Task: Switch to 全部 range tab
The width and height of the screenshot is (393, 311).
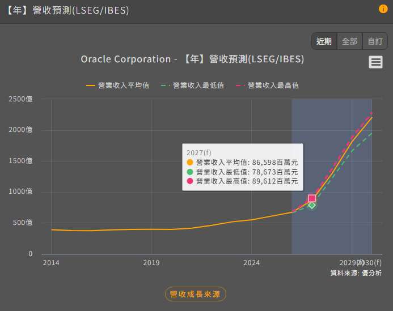Action: pos(349,41)
